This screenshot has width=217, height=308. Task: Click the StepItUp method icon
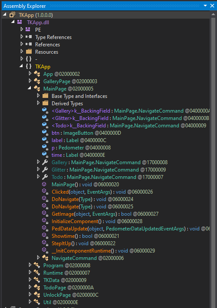(45, 243)
